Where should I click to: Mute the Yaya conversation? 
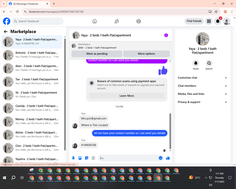(x=196, y=63)
